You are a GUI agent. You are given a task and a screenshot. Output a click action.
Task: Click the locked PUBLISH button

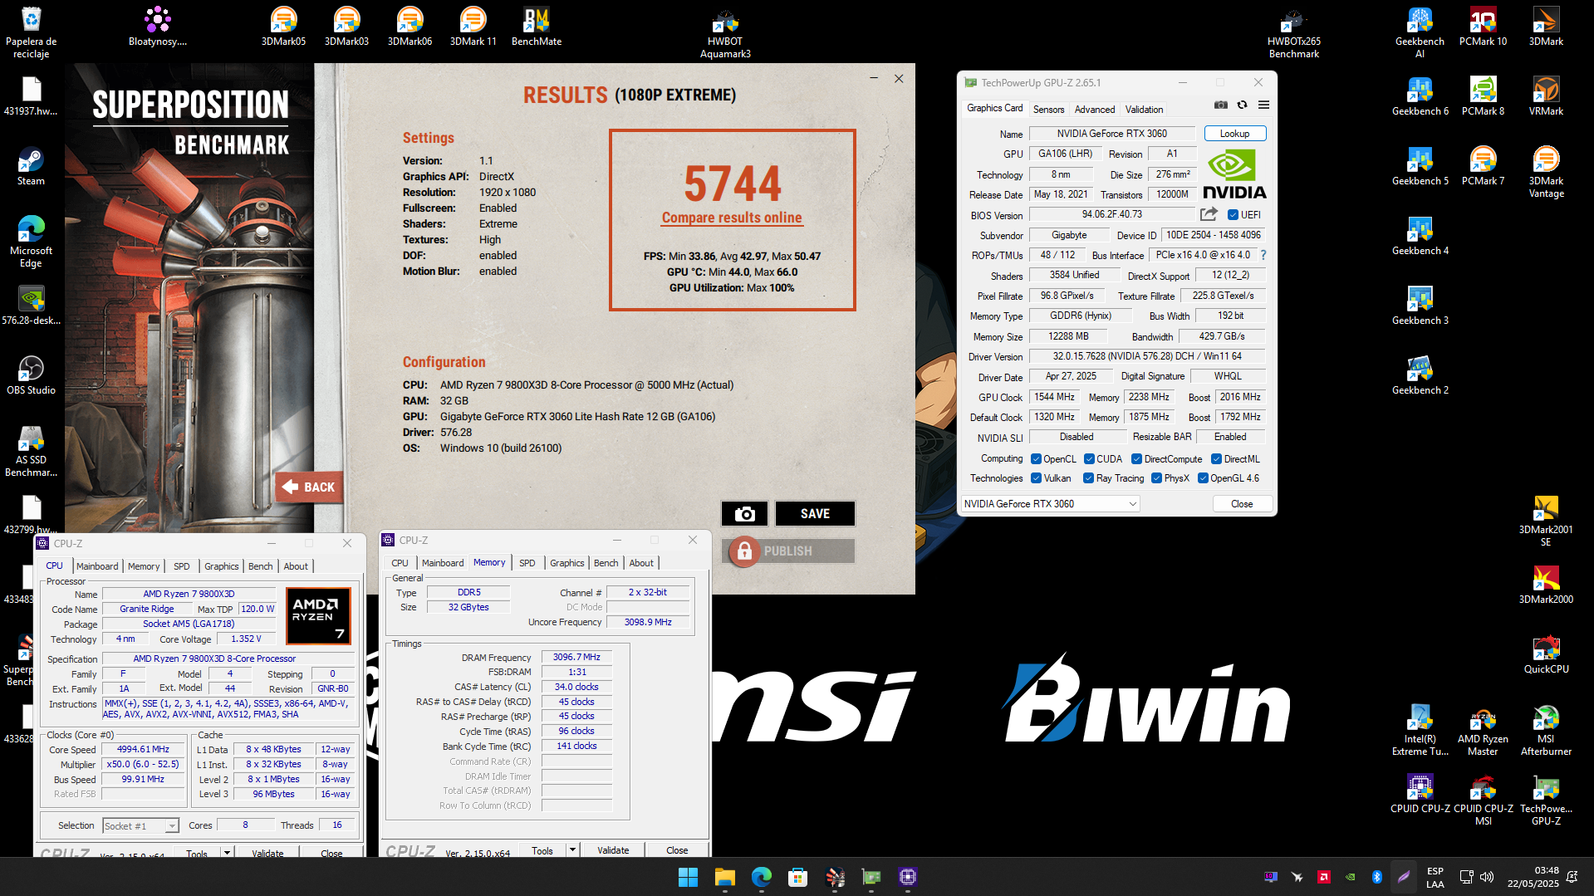pos(789,551)
